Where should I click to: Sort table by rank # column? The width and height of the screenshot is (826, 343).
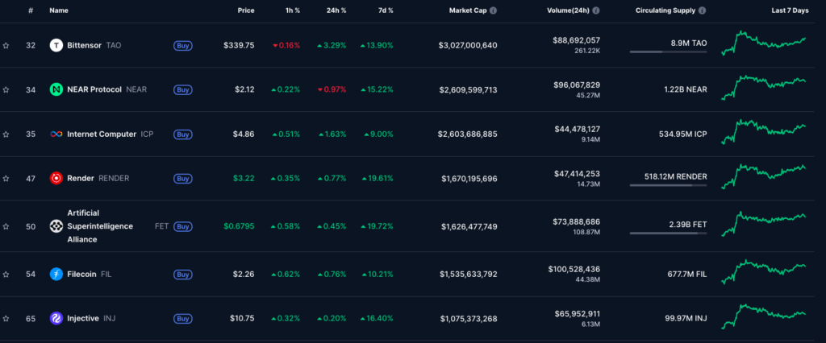point(31,10)
